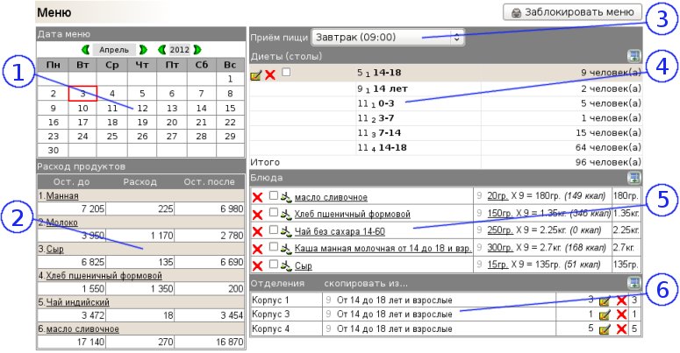Delete Корпус 4 row with red X
Screen dimensions: 680x353
coord(620,330)
